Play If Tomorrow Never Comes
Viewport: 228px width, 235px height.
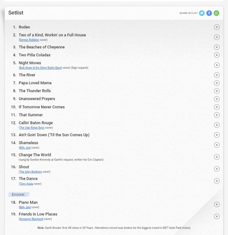click(x=217, y=107)
